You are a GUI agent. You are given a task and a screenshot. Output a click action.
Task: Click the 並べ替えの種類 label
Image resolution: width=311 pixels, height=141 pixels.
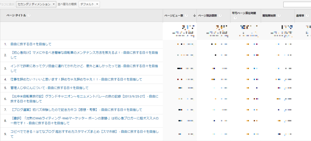click(67, 4)
